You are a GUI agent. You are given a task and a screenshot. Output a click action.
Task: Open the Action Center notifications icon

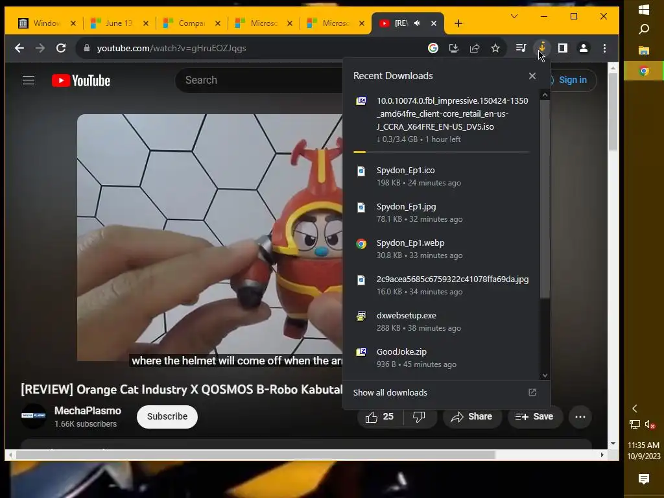coord(644,479)
